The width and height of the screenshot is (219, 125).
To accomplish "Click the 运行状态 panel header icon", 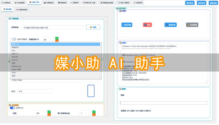I will click(117, 8).
